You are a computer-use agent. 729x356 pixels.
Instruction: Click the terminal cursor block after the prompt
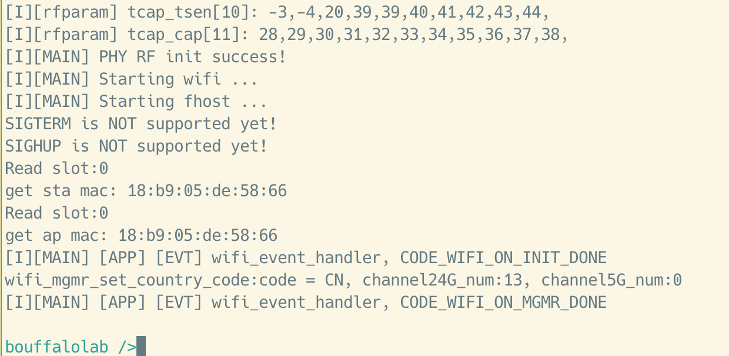coord(141,347)
